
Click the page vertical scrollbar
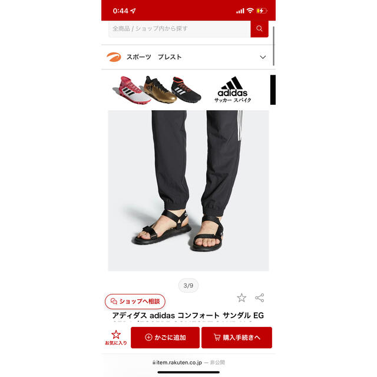pos(273,46)
